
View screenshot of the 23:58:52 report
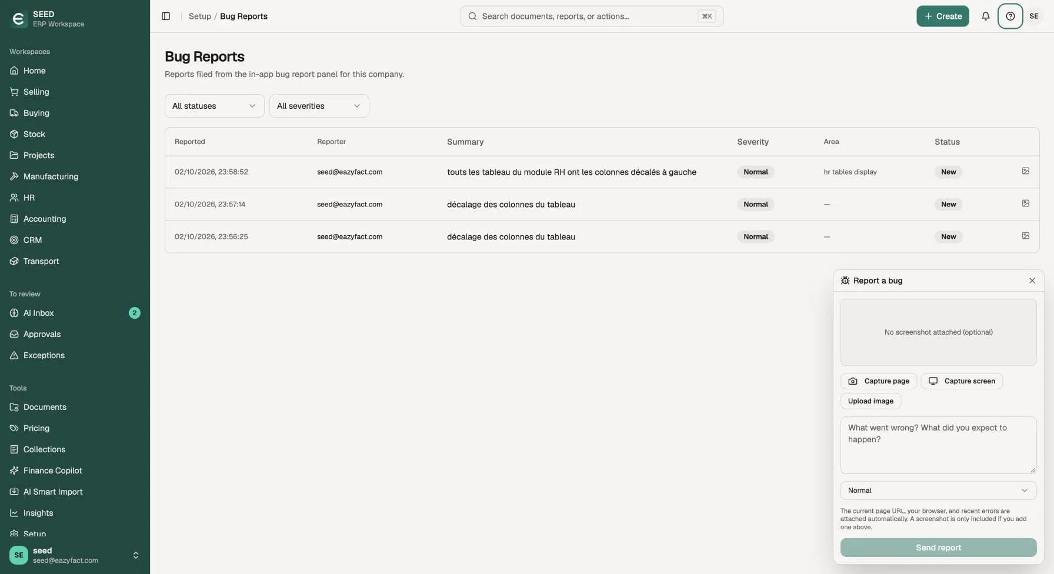tap(1026, 171)
